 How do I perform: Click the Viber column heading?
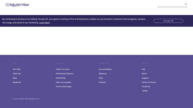pos(15,63)
